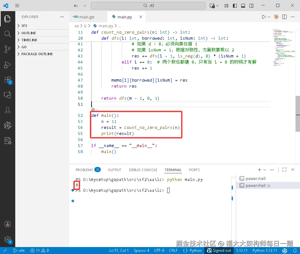
Task: Open the Chat sparkle view in activity bar
Action: coord(7,95)
